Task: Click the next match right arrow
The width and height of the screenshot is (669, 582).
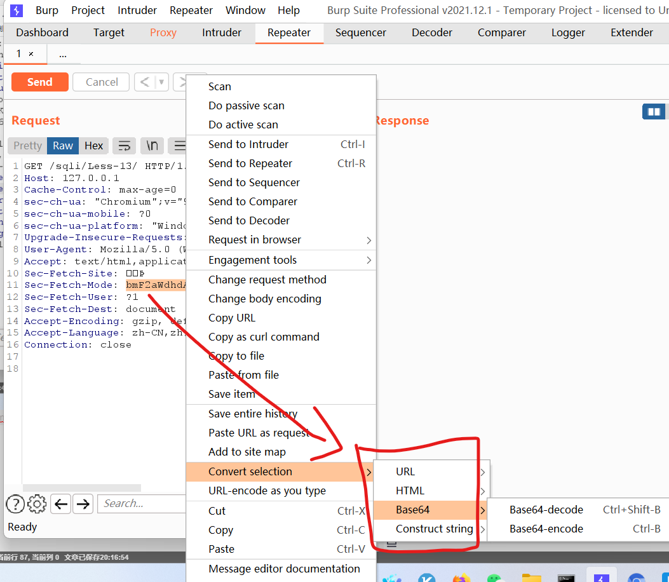Action: point(83,504)
